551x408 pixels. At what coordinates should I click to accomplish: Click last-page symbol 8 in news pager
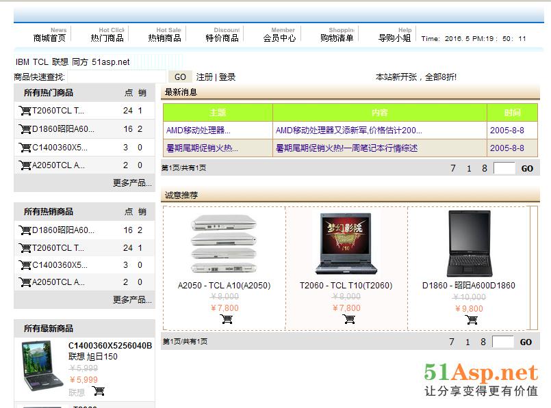(x=485, y=168)
